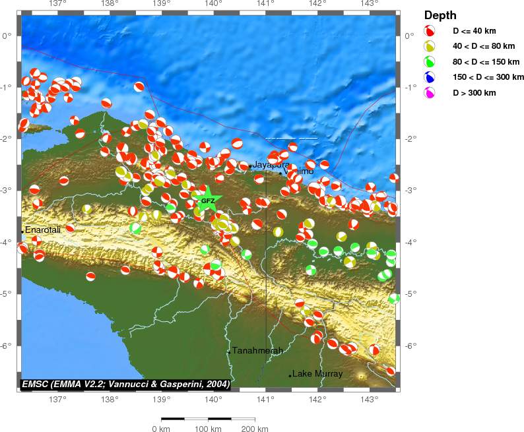Click the isolated red beachball near 137.6°E, 4.6°S
The image size is (524, 432).
point(90,276)
